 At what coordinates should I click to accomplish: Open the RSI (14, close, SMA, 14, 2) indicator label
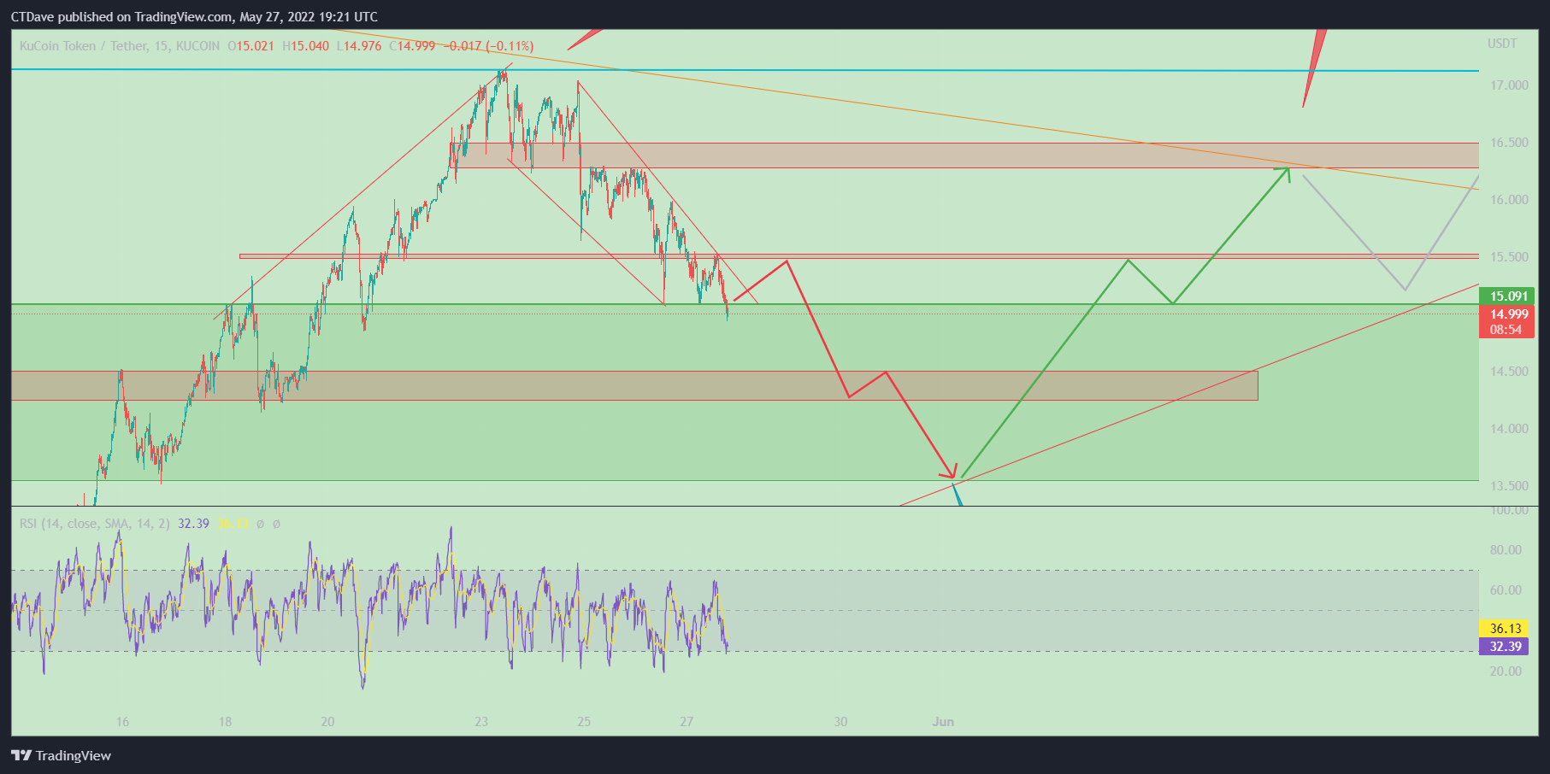point(95,524)
